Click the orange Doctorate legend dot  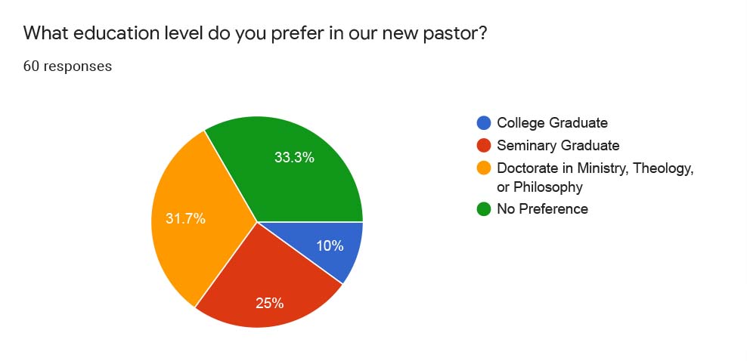pyautogui.click(x=484, y=168)
